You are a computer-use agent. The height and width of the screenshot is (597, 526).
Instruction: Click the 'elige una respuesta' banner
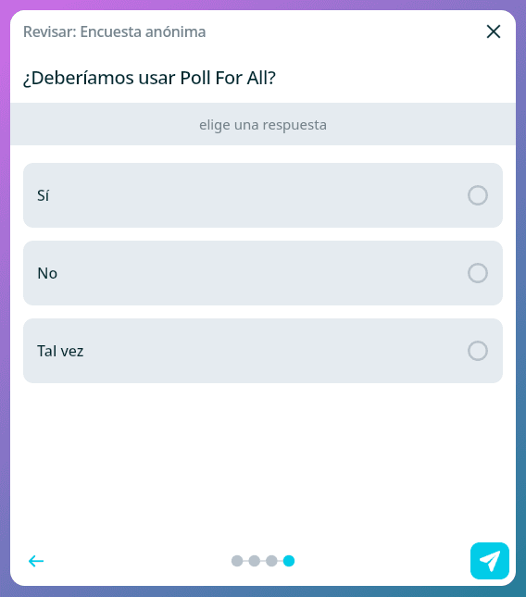coord(263,124)
